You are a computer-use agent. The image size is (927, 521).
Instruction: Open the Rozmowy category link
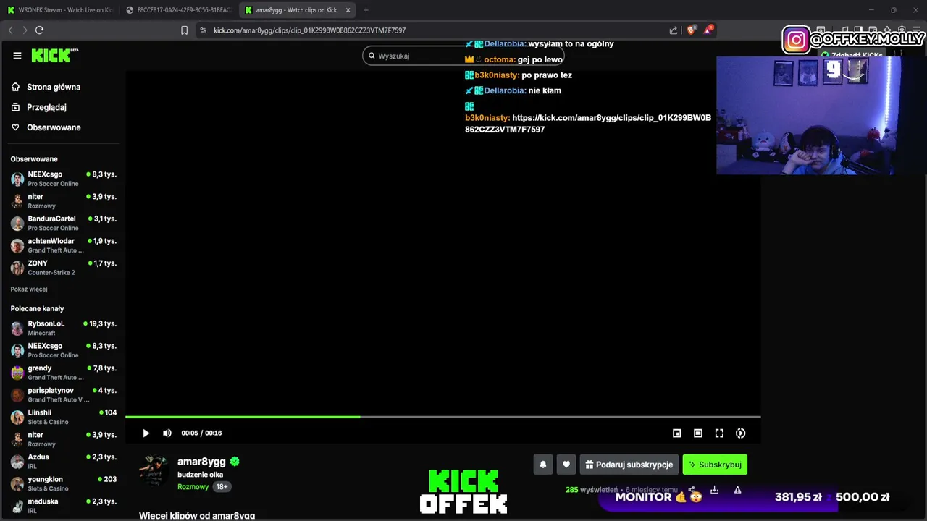193,487
